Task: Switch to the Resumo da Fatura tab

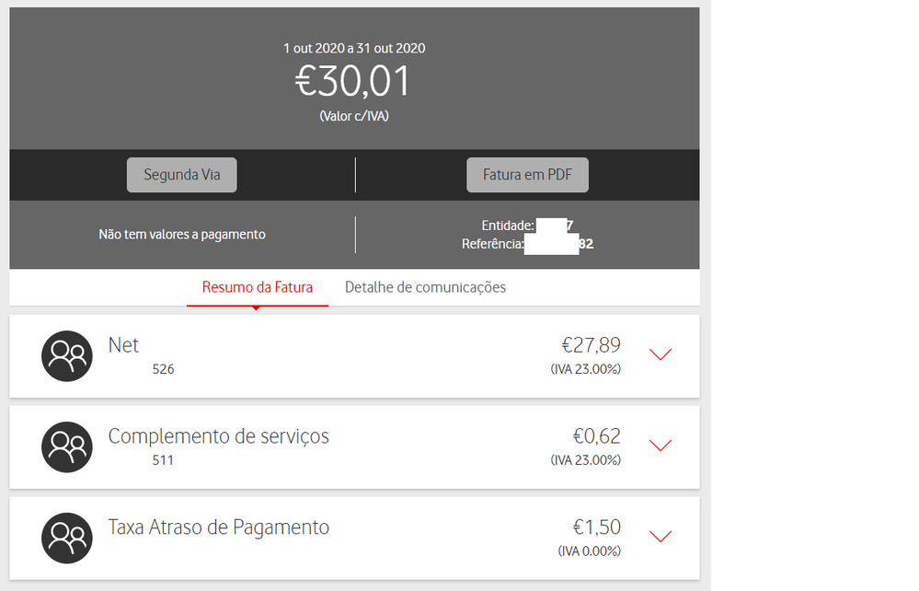Action: tap(258, 287)
